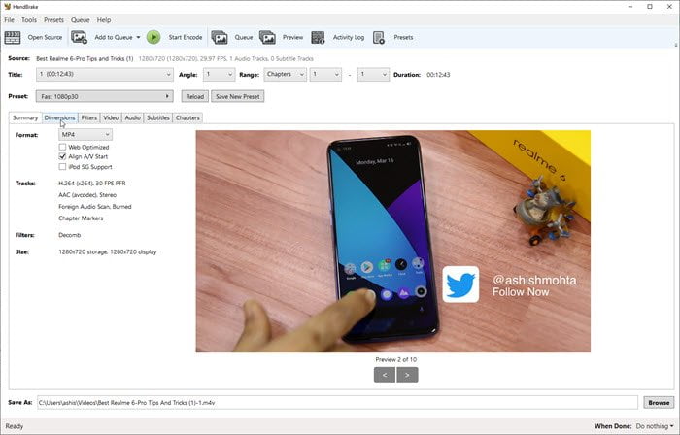Click the source name 'Best Realme 6-Pro Tips and Tricks (1)'
The height and width of the screenshot is (435, 680).
click(x=85, y=58)
